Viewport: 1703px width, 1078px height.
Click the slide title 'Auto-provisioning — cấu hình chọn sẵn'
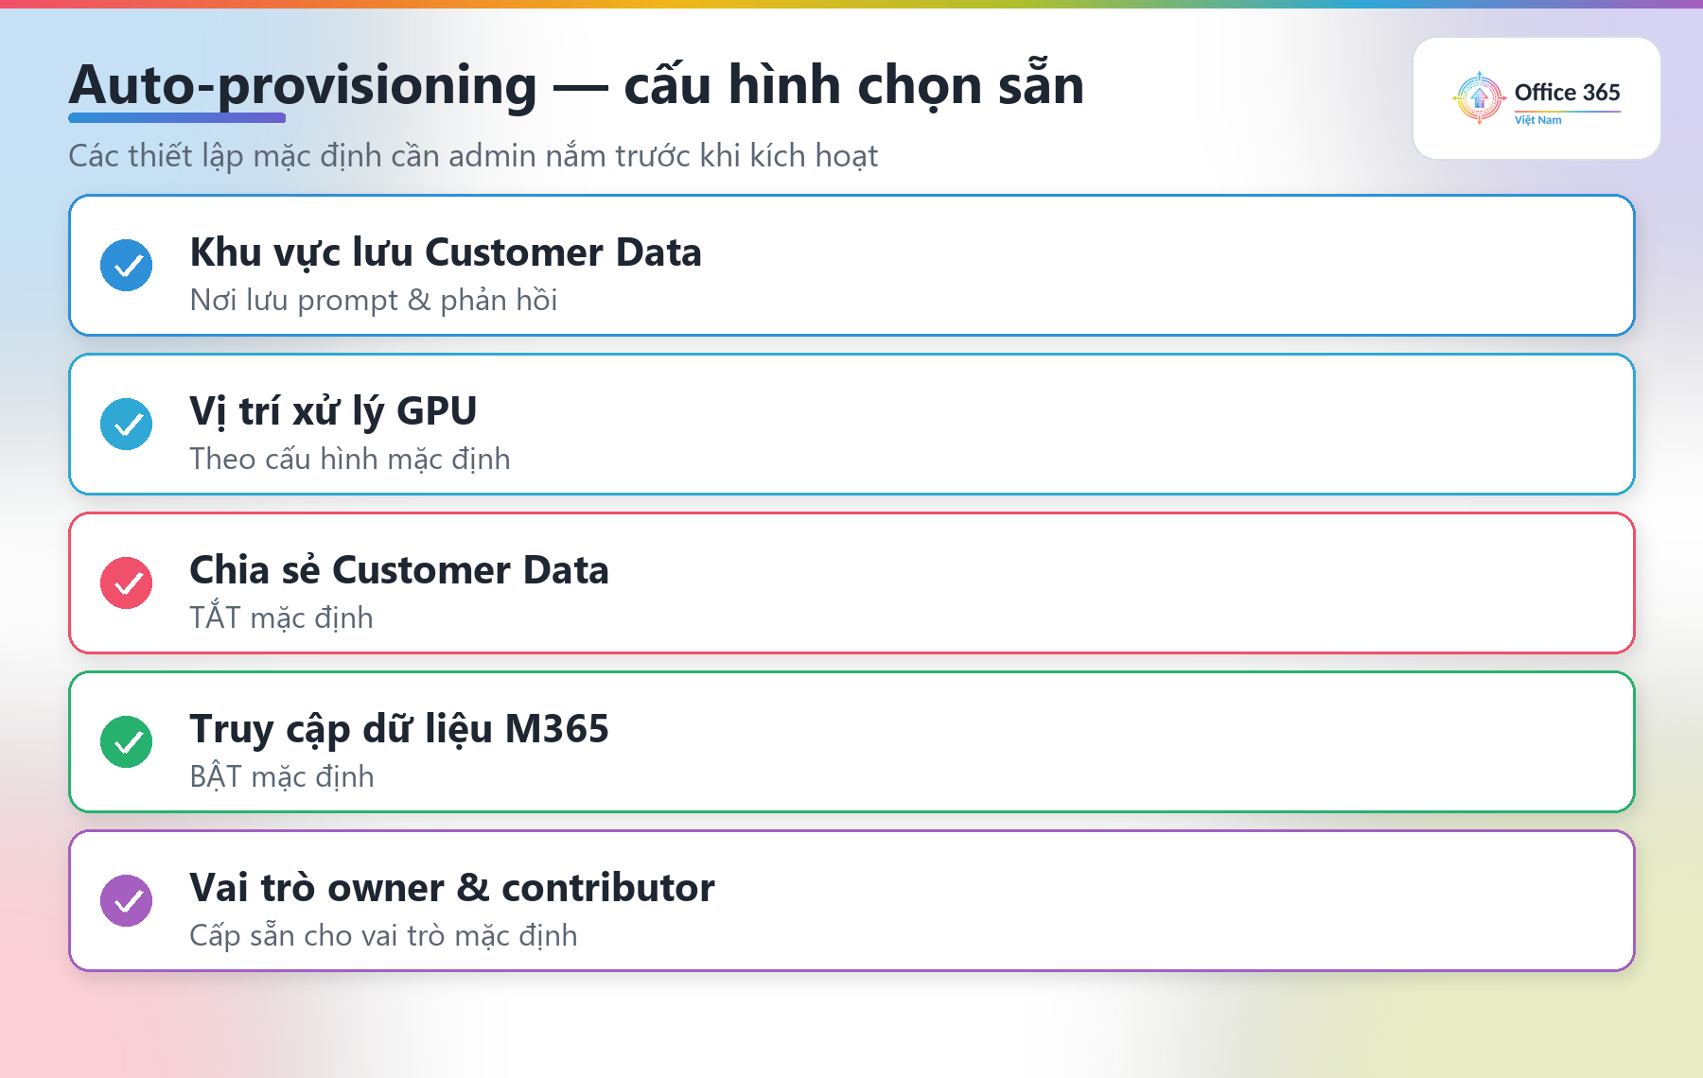point(576,85)
